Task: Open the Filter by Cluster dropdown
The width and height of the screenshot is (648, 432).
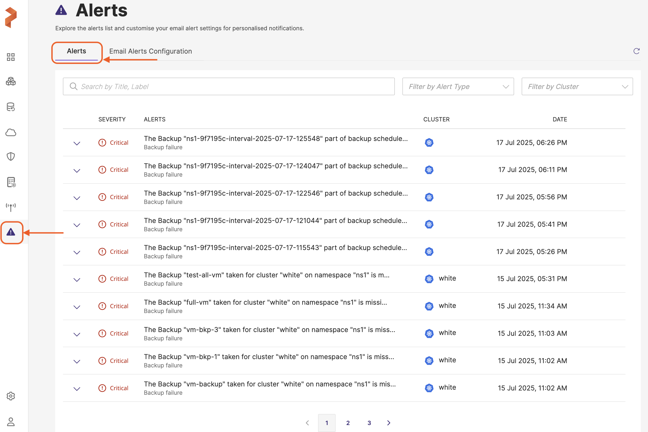Action: [x=577, y=87]
